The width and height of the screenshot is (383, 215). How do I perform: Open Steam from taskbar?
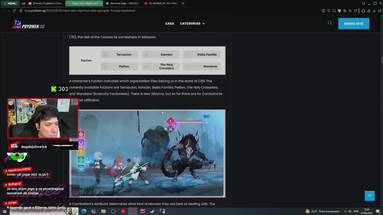point(152,211)
